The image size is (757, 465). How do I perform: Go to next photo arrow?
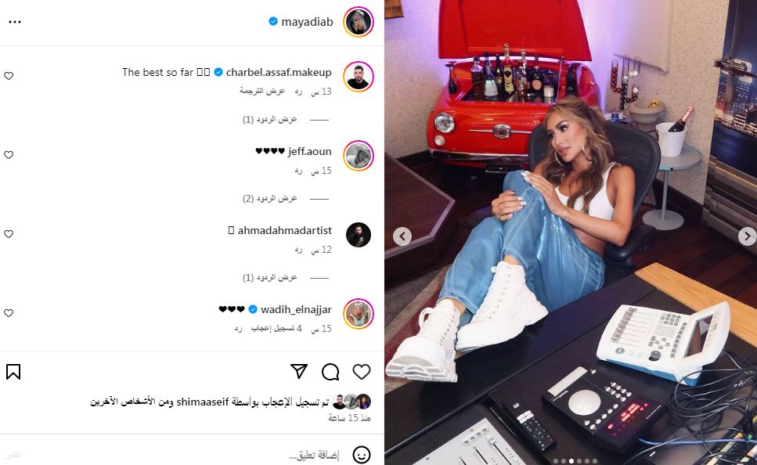pos(747,236)
